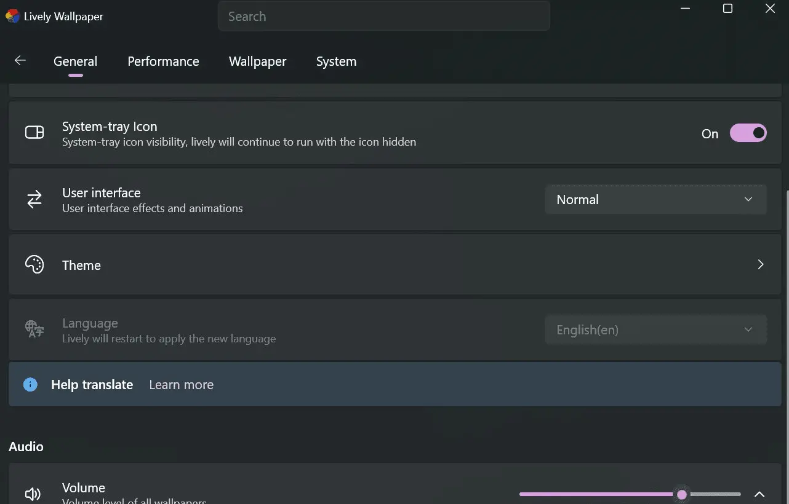Click the System-tray Icon title text
This screenshot has height=504, width=789.
coord(110,127)
